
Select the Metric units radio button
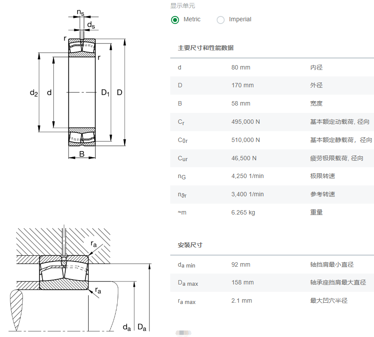(175, 20)
